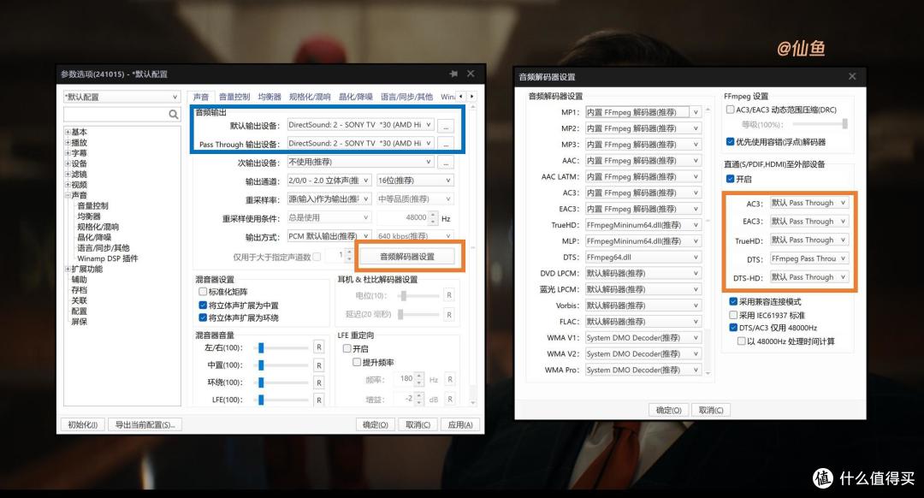Enable 采用 IEC61937 标准 checkbox
This screenshot has width=924, height=498.
click(733, 315)
